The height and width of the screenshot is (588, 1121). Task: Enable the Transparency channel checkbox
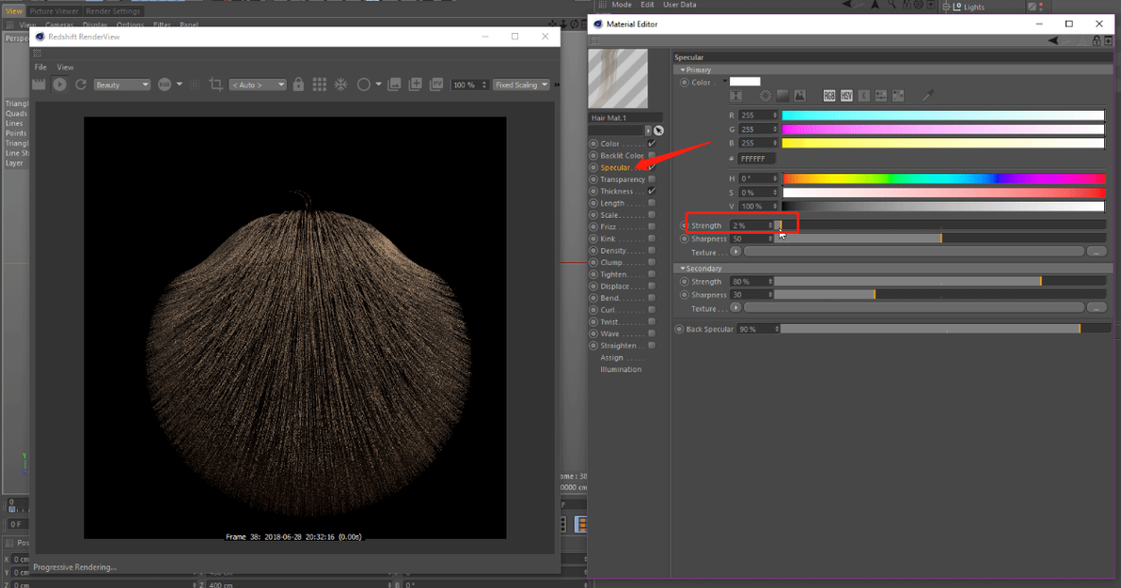click(652, 179)
